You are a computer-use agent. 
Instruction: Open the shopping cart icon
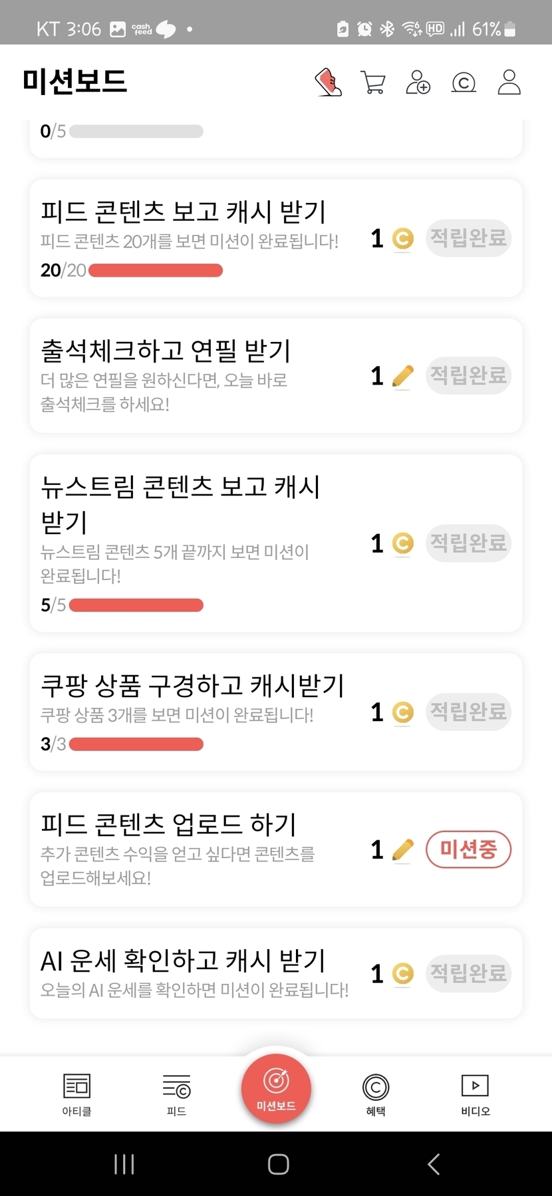pos(372,82)
